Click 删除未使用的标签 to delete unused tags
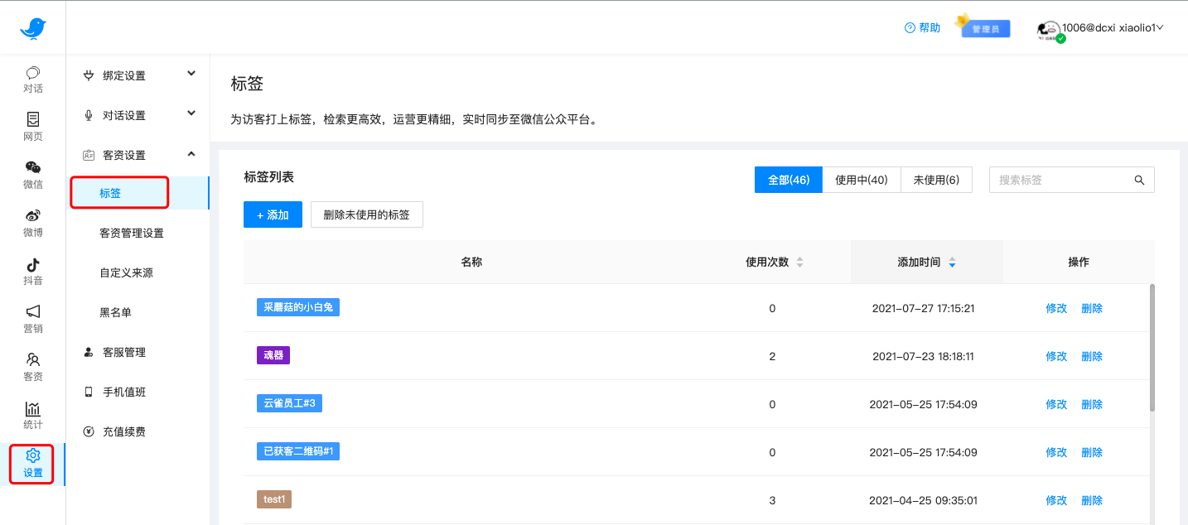 pyautogui.click(x=366, y=214)
